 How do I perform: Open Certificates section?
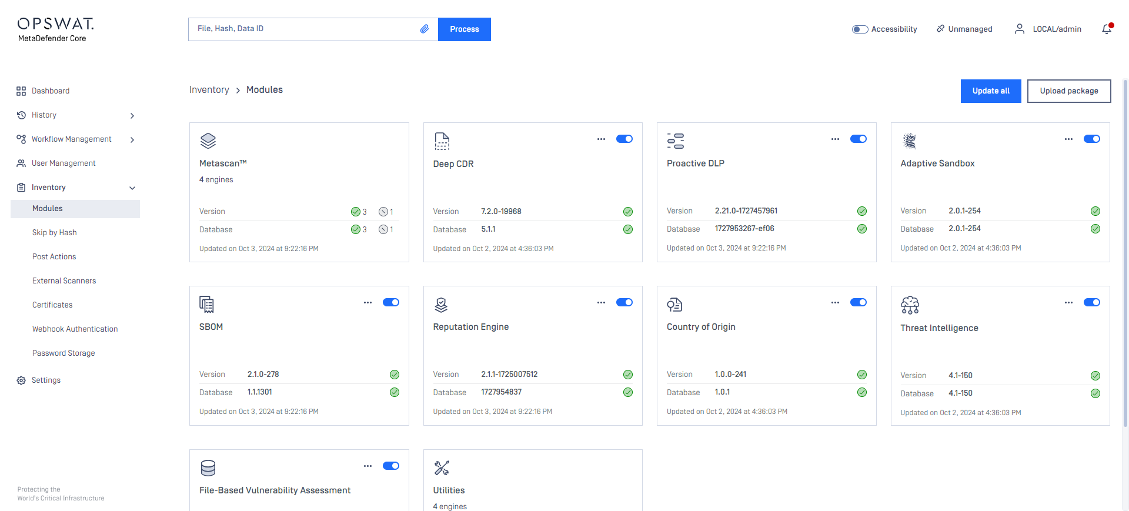pos(52,305)
